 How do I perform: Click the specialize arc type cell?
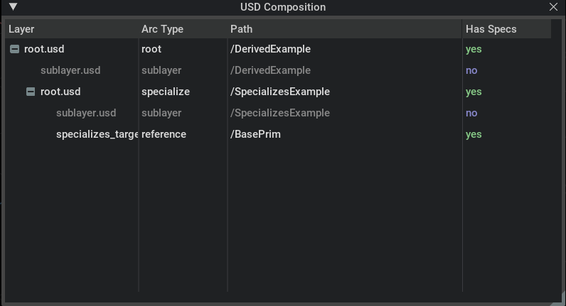[x=165, y=92]
